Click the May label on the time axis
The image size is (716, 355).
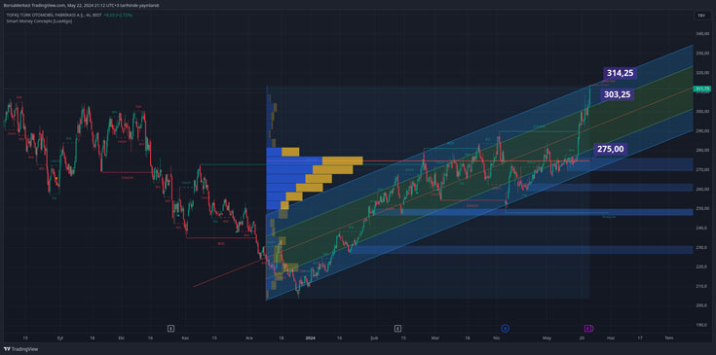pyautogui.click(x=547, y=337)
